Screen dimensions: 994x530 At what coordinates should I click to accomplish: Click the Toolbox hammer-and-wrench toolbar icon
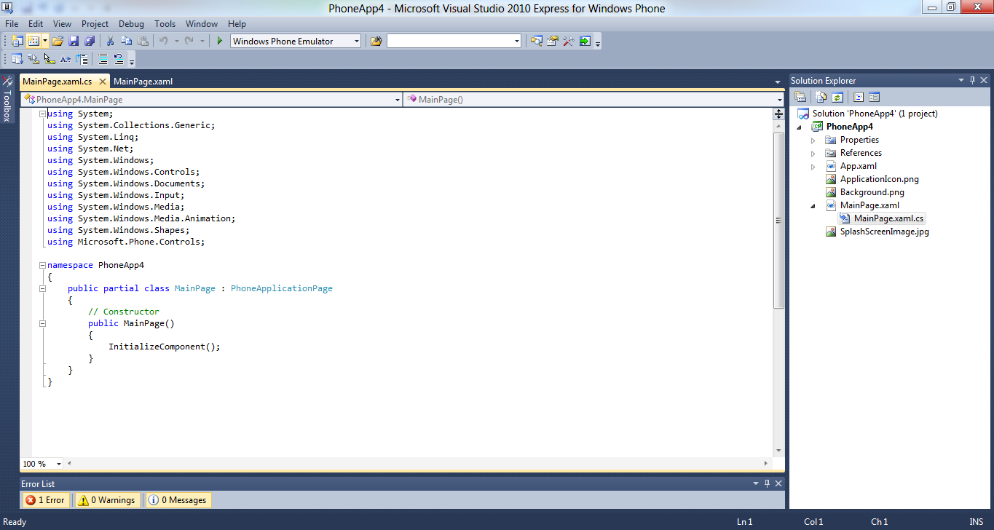(569, 41)
